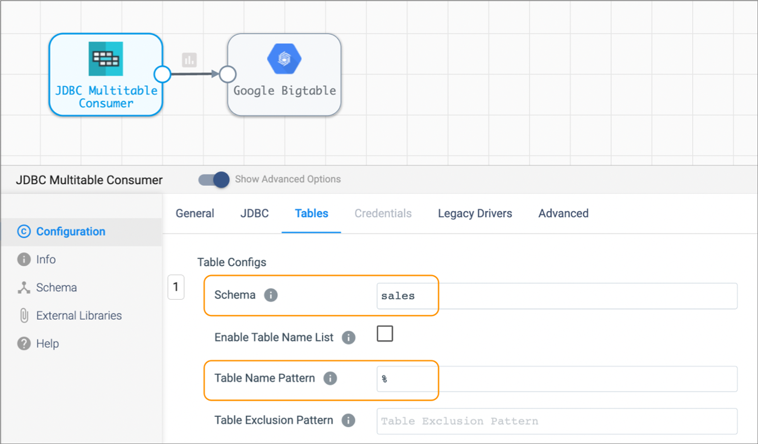Click JDBC Multitable Consumer output port circle
The width and height of the screenshot is (758, 444).
(162, 74)
